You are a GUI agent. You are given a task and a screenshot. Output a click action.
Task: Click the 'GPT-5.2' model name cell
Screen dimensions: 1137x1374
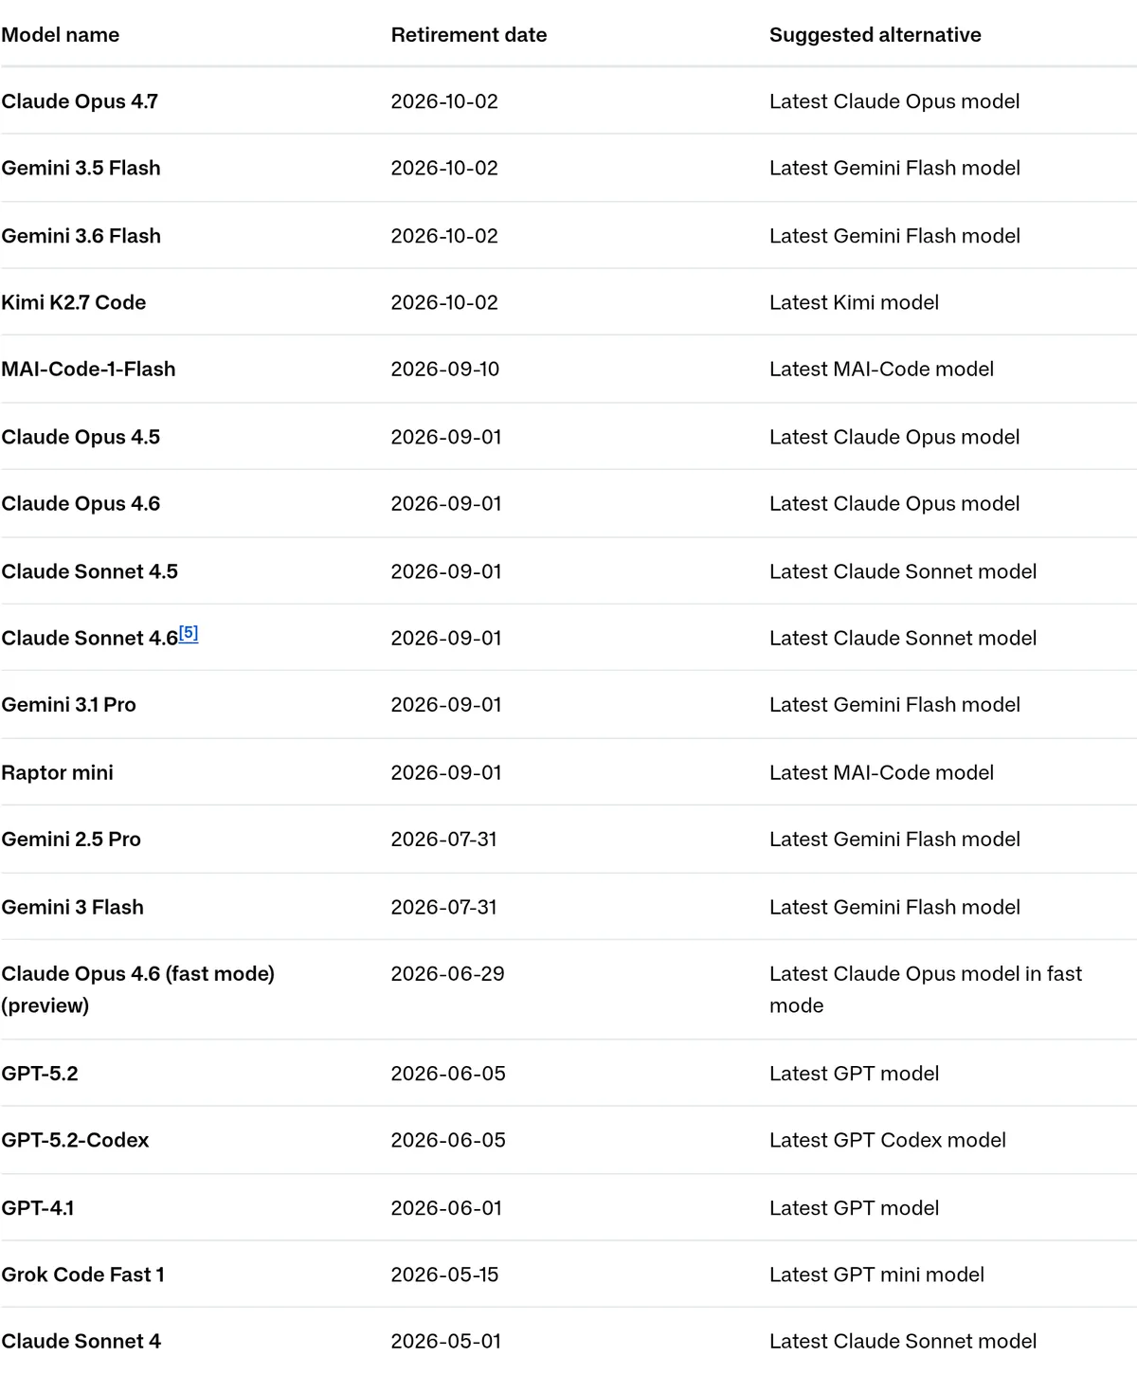(40, 1074)
